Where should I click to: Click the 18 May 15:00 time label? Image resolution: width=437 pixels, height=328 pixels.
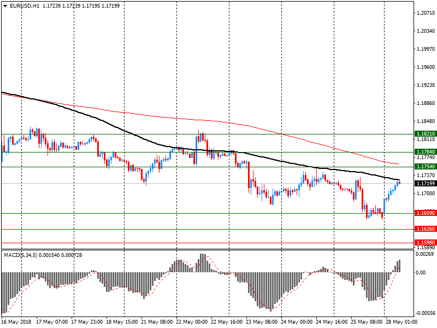[x=122, y=322]
